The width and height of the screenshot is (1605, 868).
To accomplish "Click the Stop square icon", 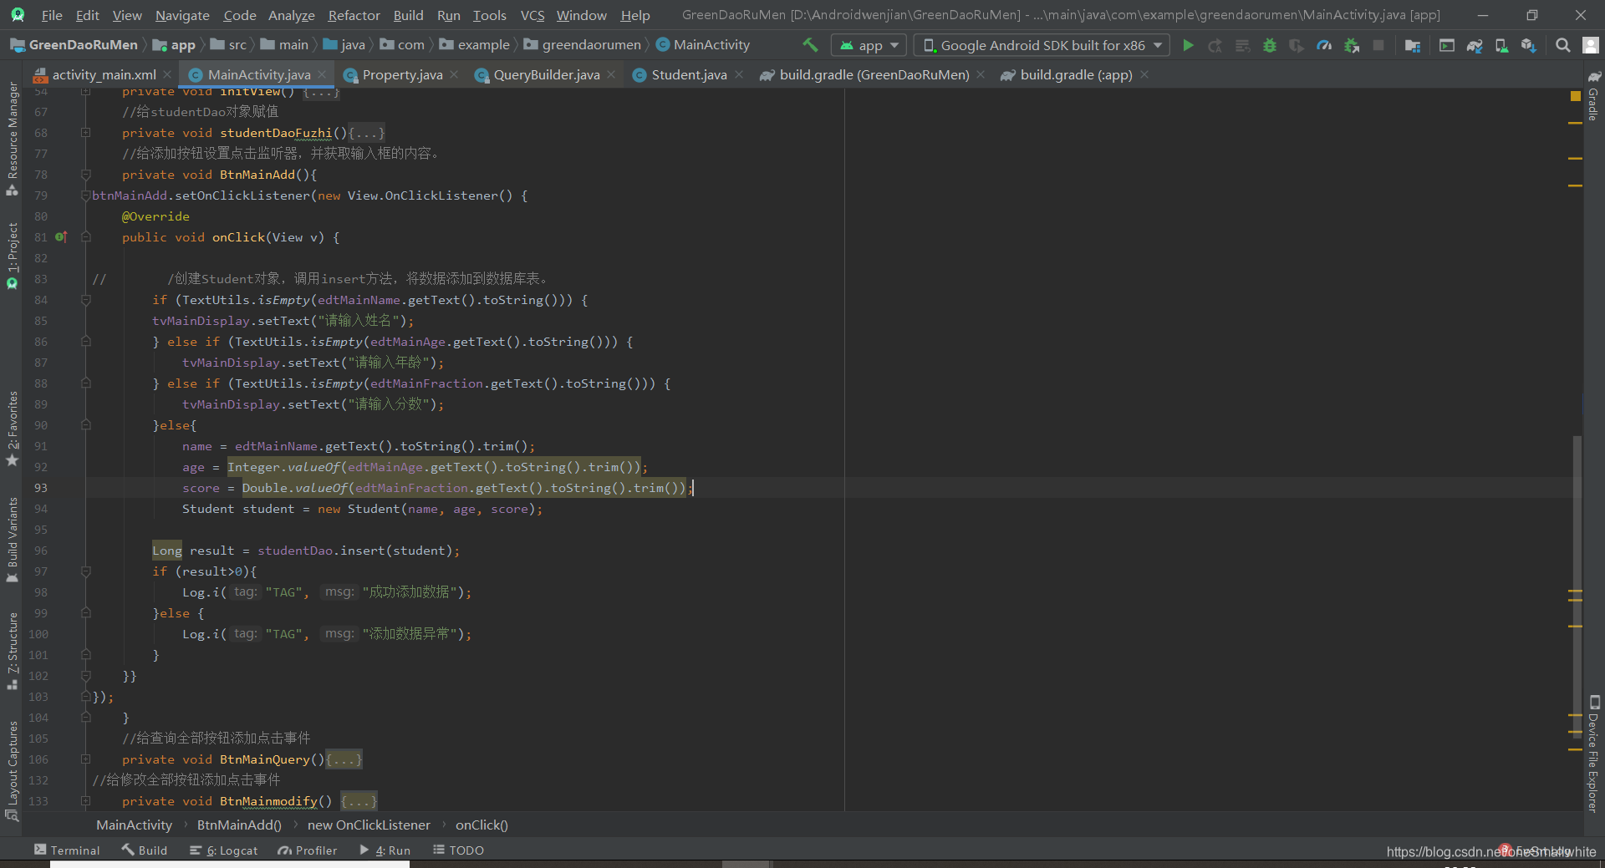I will (x=1378, y=45).
